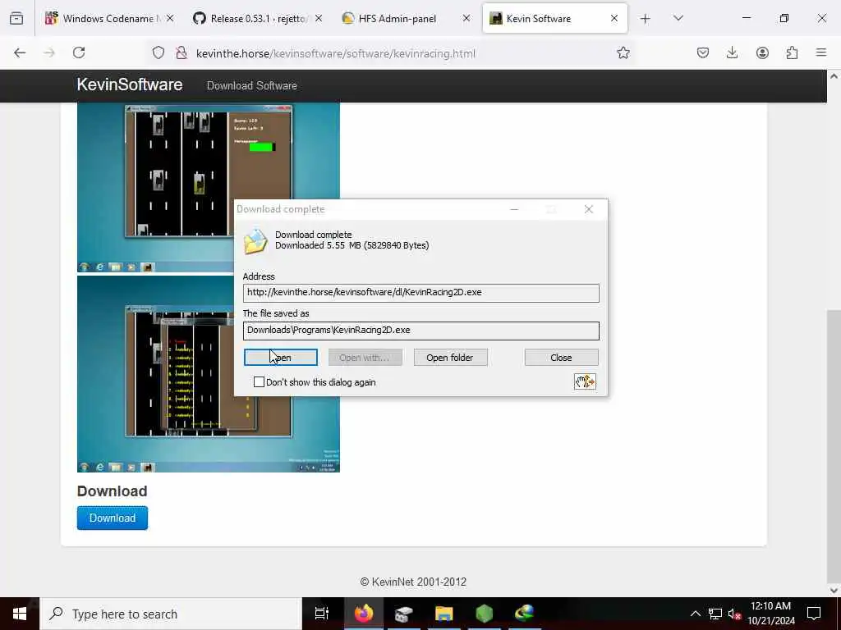Click Firefox icon on taskbar
Viewport: 841px width, 630px height.
(x=363, y=614)
